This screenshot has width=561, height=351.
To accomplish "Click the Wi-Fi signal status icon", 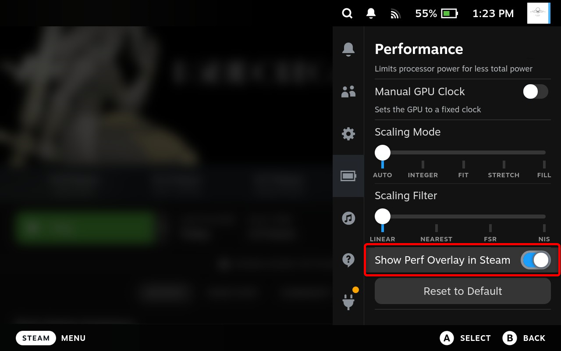I will pyautogui.click(x=395, y=14).
